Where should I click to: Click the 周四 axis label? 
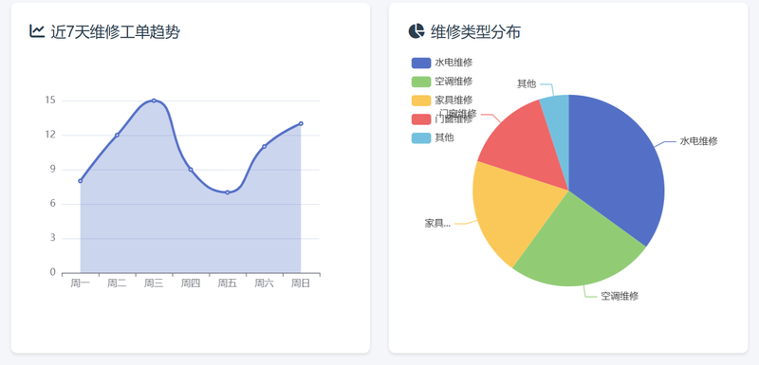pos(191,283)
